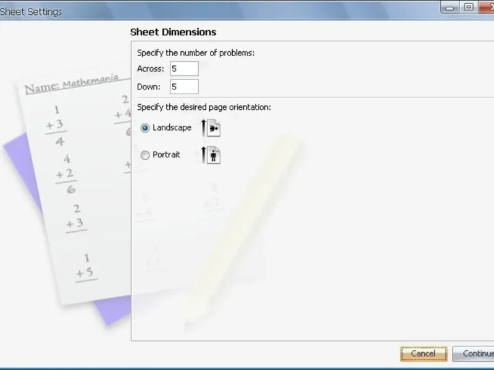The image size is (494, 370).
Task: Click the Down problems input field
Action: point(184,87)
